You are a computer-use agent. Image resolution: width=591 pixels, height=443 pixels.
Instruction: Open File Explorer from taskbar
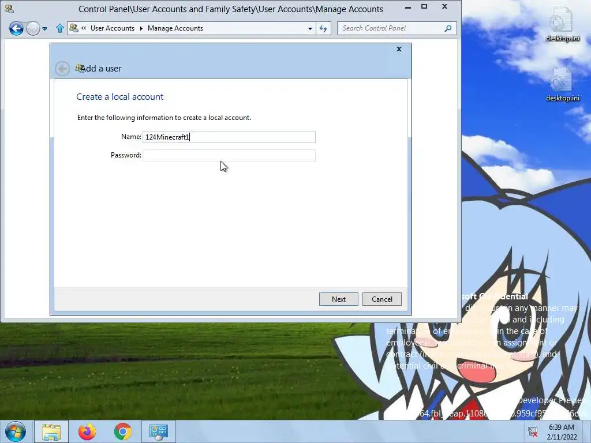coord(51,431)
